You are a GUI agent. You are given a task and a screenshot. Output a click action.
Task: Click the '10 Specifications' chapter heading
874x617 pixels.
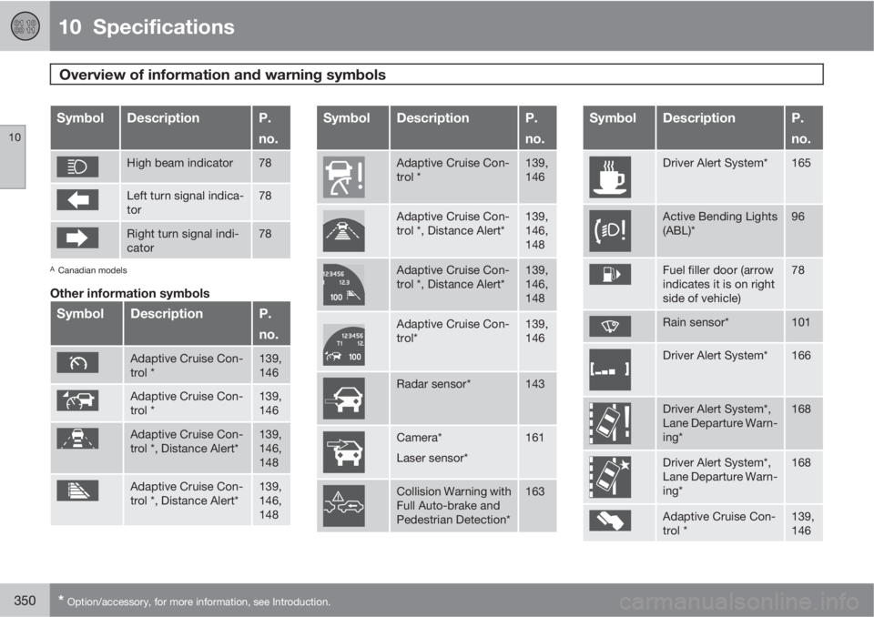147,26
